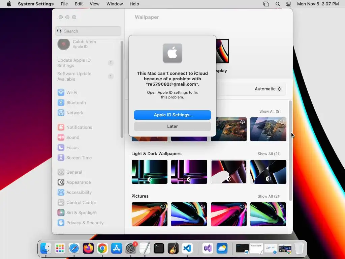Select Software Update Available notice

[85, 77]
